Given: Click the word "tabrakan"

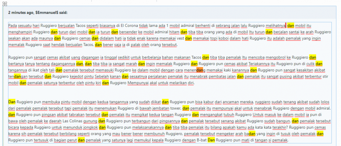Looking at the screenshot, I should (76, 114).
